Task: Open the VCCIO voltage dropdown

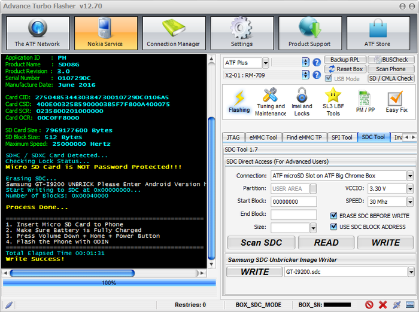Action: [x=410, y=189]
